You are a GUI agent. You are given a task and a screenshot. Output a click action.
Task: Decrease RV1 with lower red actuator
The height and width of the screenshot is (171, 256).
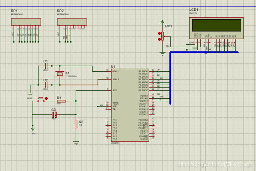tap(159, 39)
